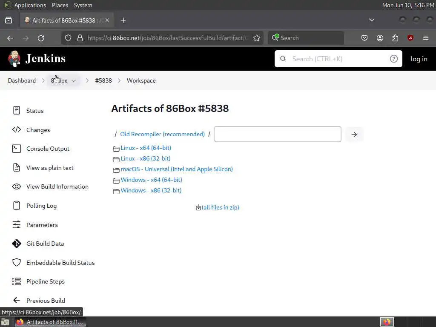The image size is (436, 327).
Task: Open the Polling Log clipboard icon
Action: click(17, 206)
